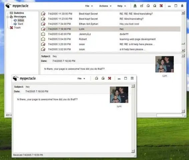Click the 'Subject: hey' line in the main window preview
189x160 pixels.
(x=49, y=56)
